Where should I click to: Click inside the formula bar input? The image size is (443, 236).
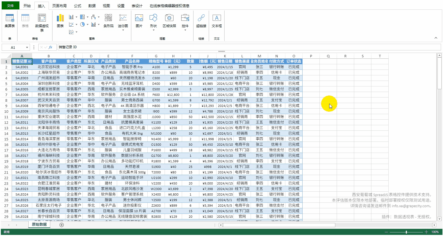click(249, 47)
